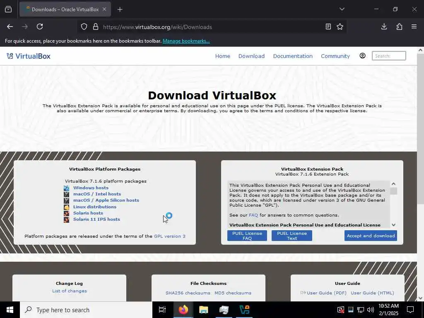Open the extensions puzzle icon
This screenshot has width=424, height=318.
click(399, 27)
